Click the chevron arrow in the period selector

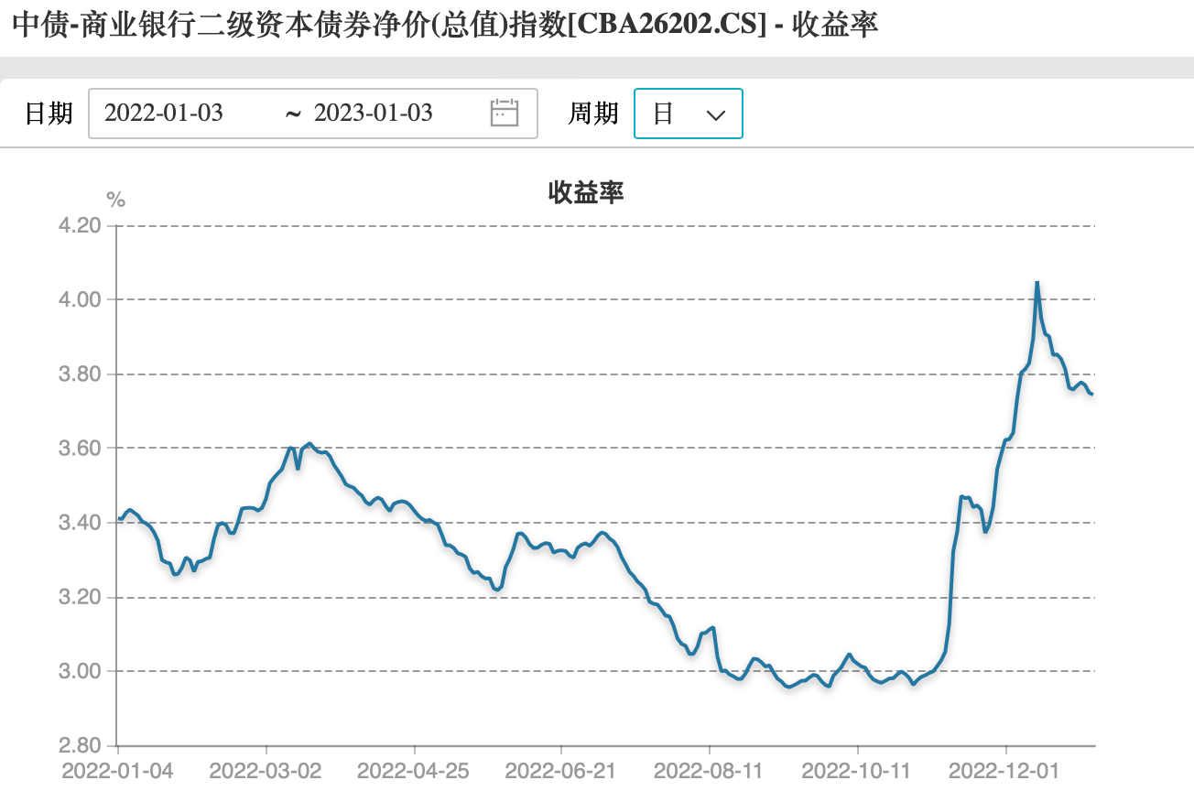[717, 114]
